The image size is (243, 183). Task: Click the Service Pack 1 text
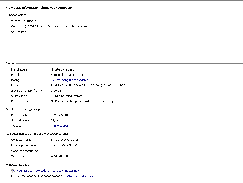click(x=20, y=32)
